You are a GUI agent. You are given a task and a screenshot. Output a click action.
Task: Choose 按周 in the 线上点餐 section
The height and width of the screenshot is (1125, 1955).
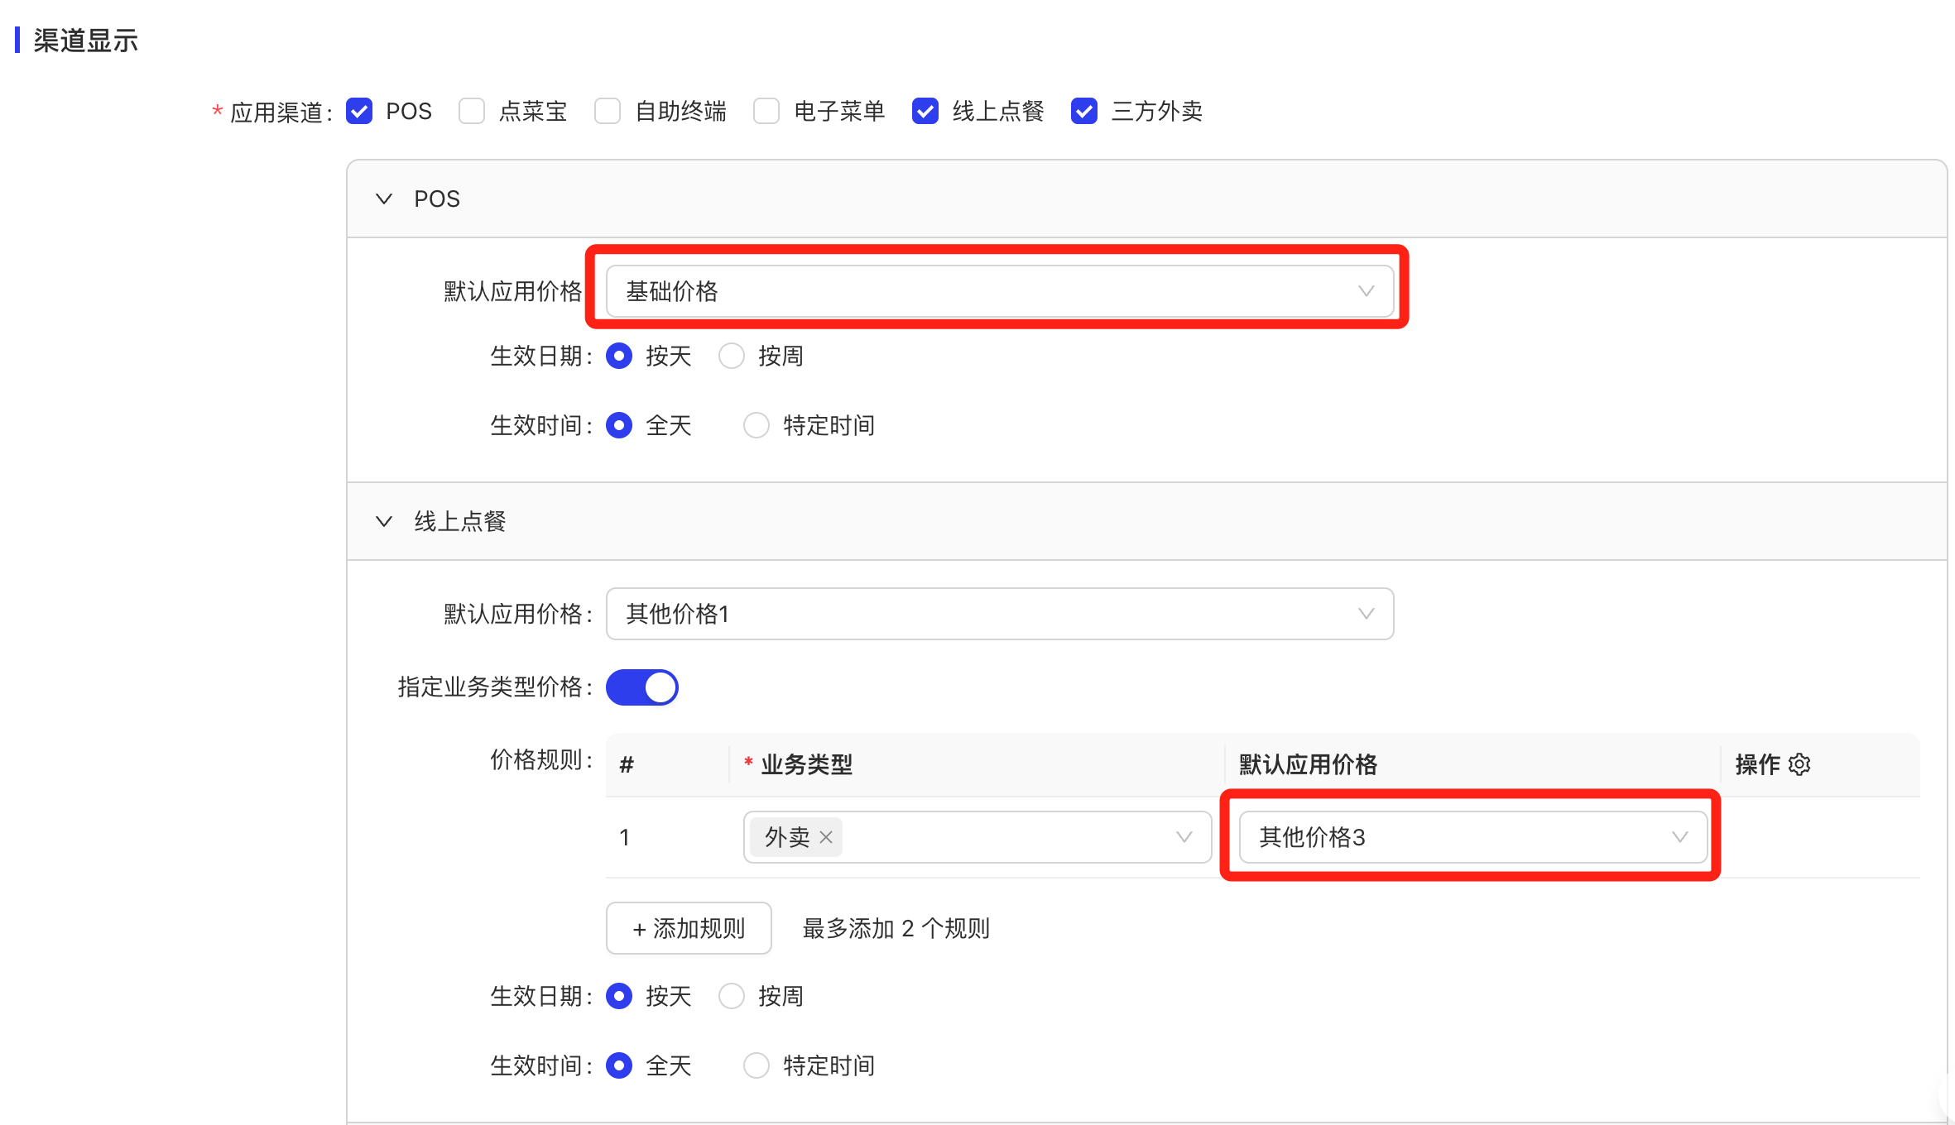coord(732,996)
